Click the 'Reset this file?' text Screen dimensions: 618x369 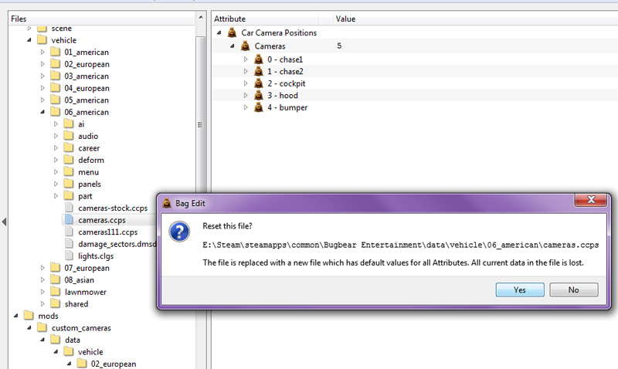pos(227,226)
